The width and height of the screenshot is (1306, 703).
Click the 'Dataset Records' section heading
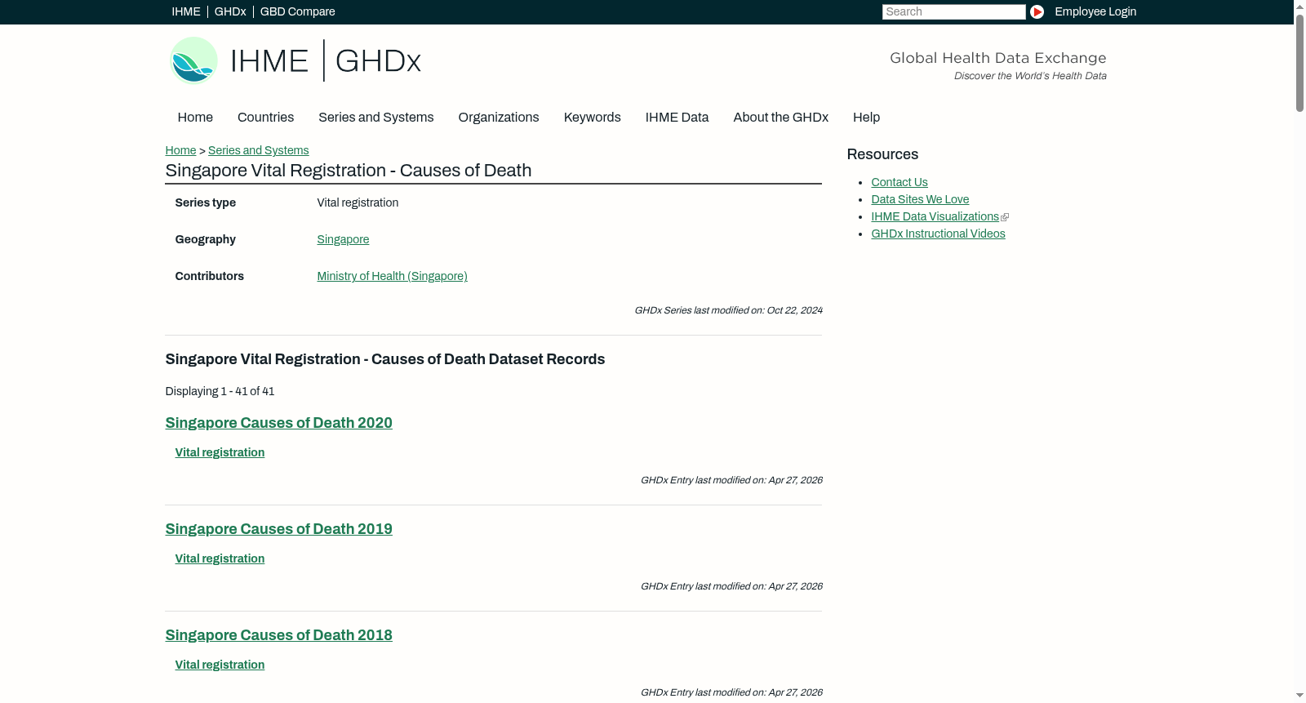pyautogui.click(x=385, y=359)
